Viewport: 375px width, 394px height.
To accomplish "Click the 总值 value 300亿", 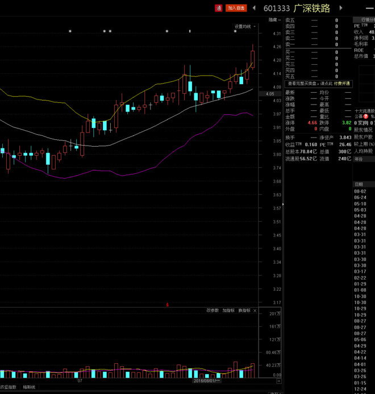I will coord(345,152).
